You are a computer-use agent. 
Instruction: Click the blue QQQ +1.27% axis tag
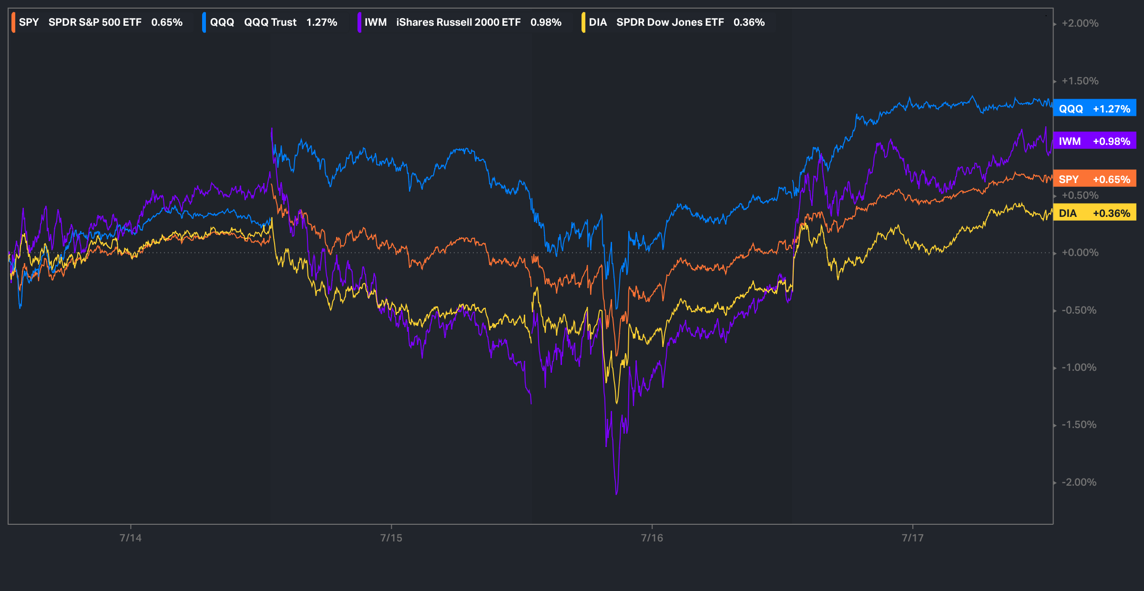pos(1094,109)
